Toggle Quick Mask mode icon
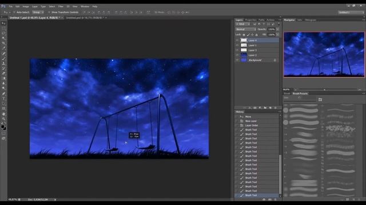The image size is (366, 205). (x=3, y=133)
